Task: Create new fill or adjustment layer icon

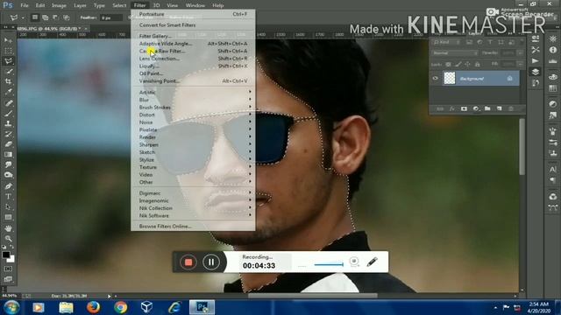Action: coord(475,108)
